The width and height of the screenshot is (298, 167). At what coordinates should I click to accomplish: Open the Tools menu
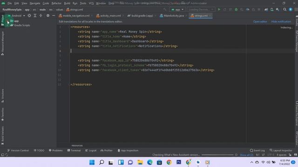point(83,3)
